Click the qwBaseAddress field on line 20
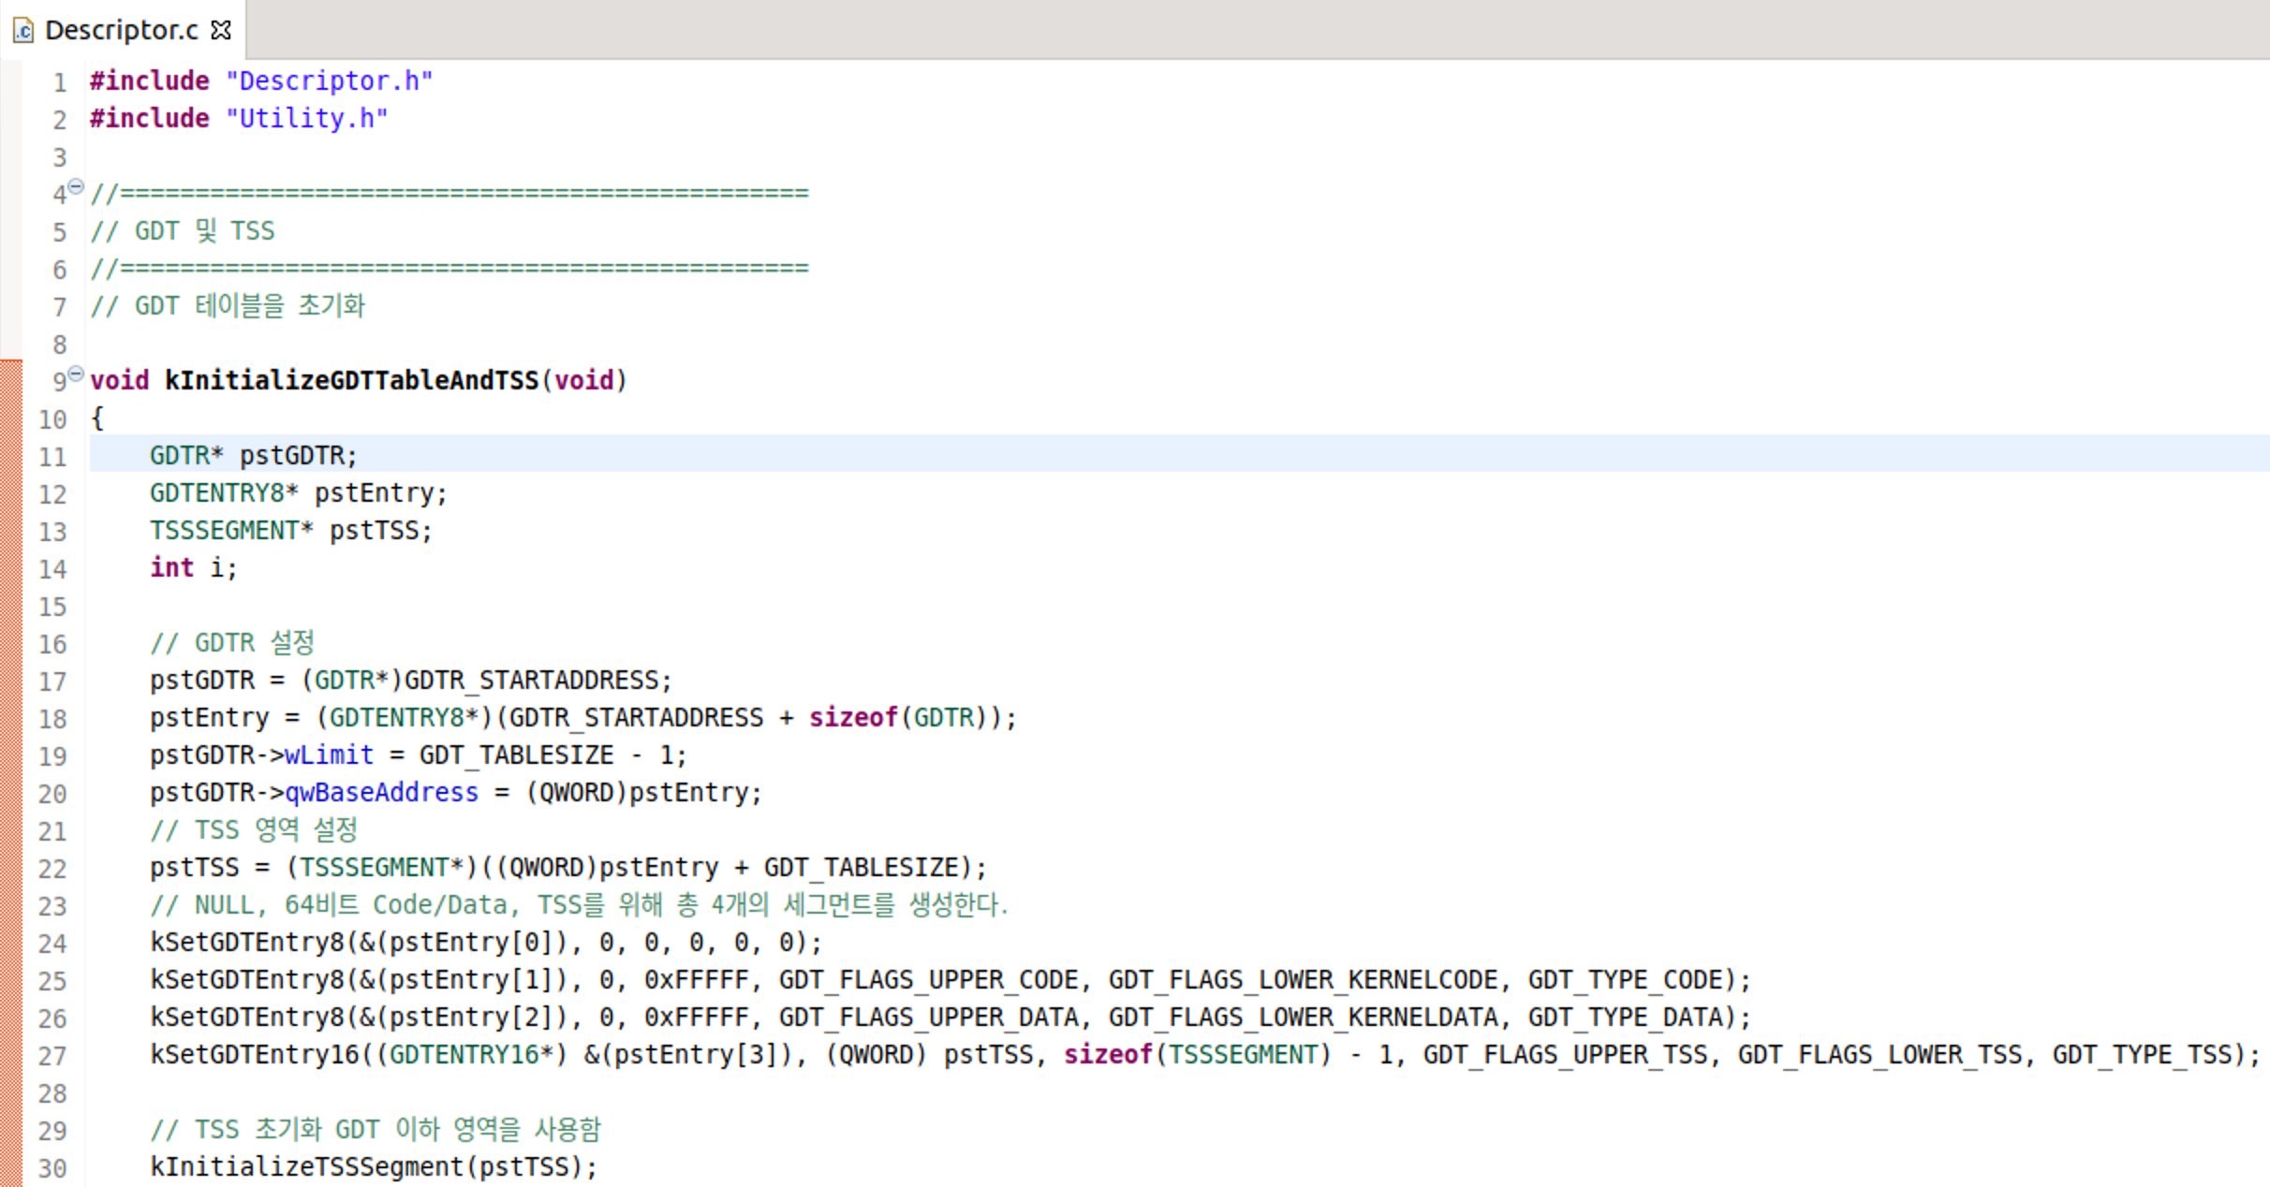The width and height of the screenshot is (2270, 1187). (381, 792)
